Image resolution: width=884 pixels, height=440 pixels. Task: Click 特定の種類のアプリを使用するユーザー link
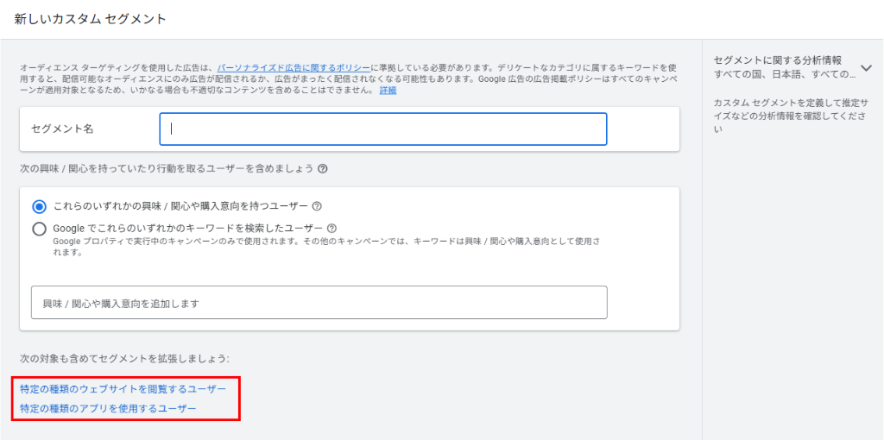pos(108,408)
